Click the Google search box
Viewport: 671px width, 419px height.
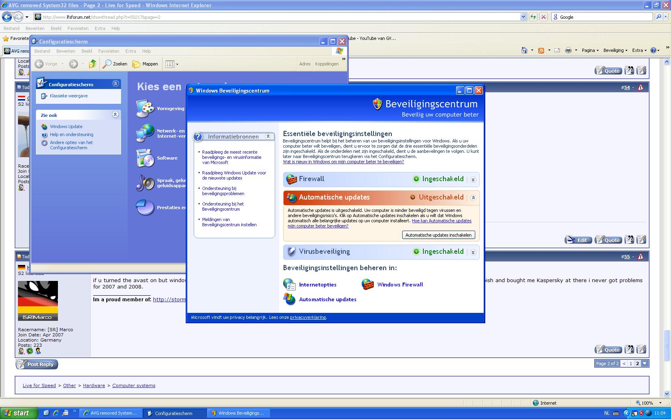pos(602,17)
